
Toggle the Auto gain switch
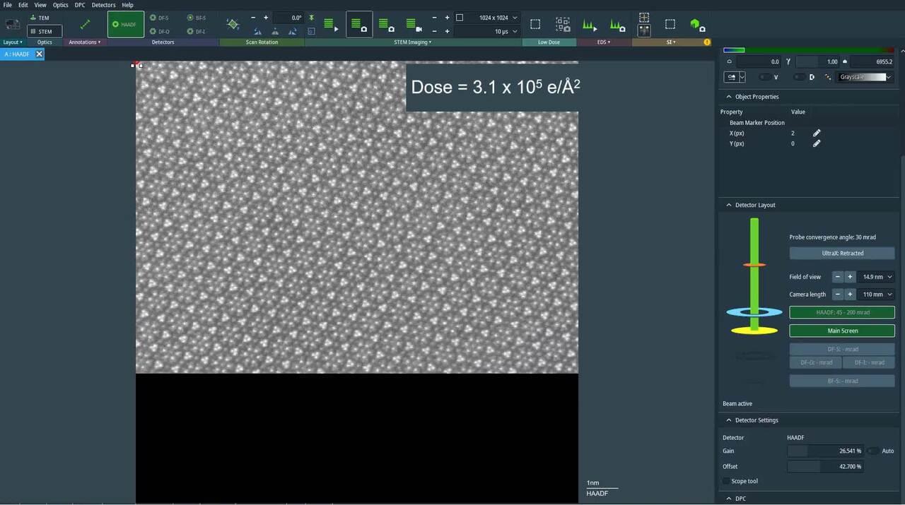click(873, 451)
